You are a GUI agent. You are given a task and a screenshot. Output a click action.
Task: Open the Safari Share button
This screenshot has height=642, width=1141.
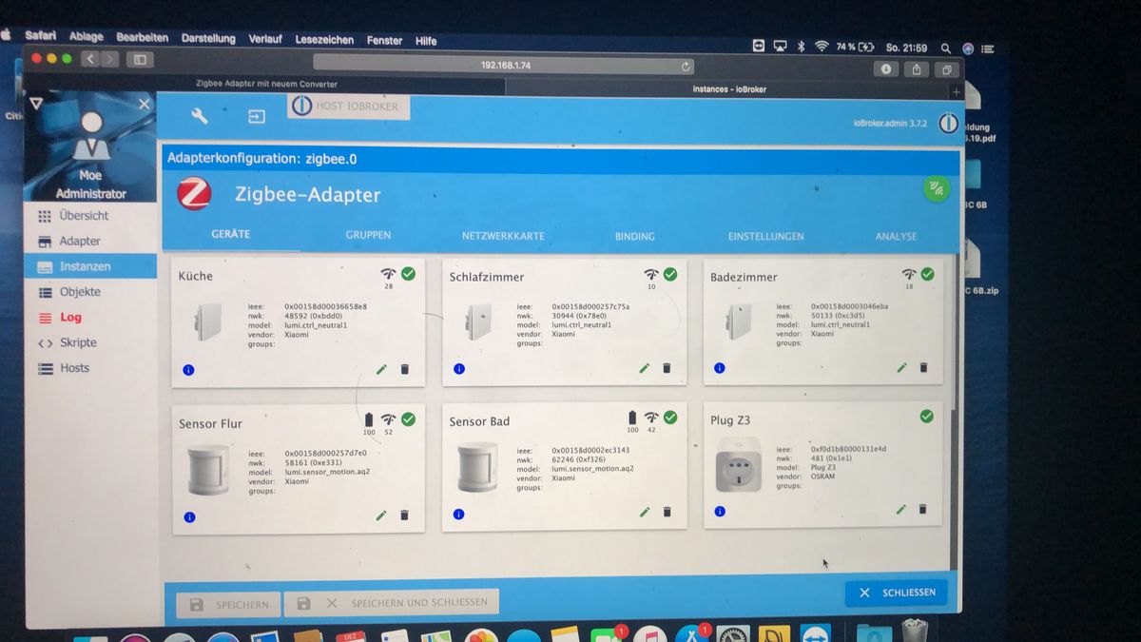[916, 69]
